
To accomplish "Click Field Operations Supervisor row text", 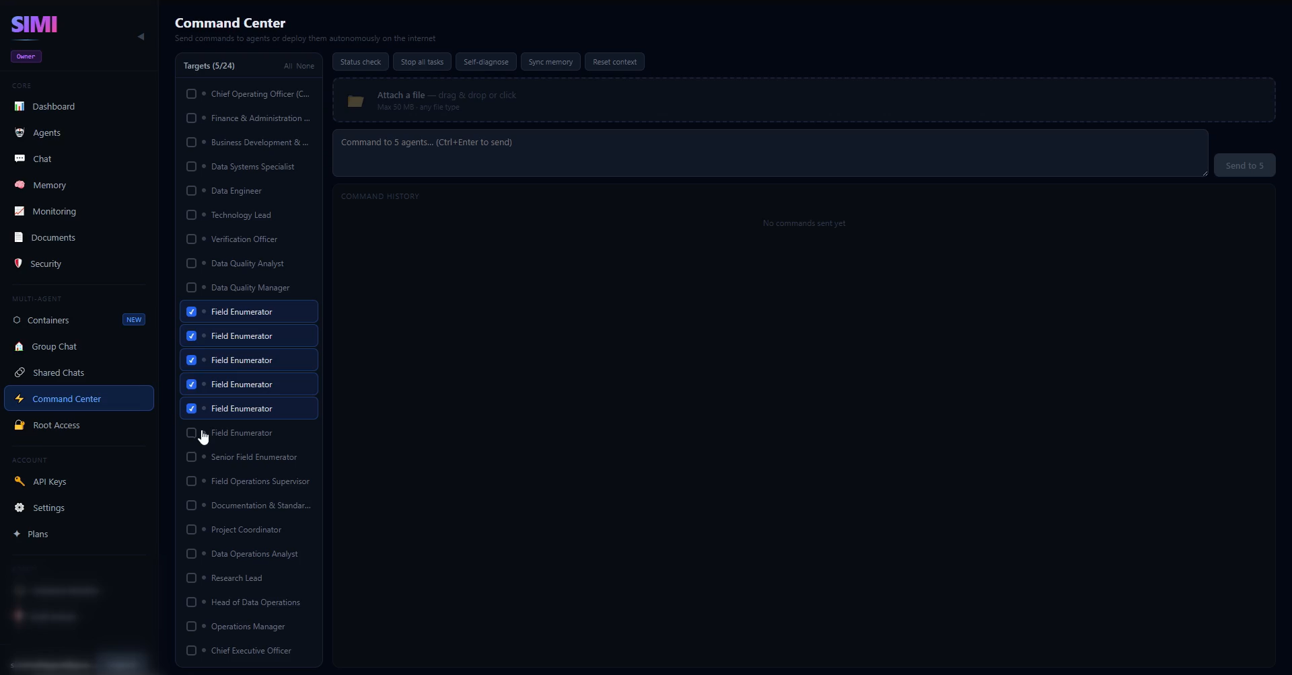I will point(260,481).
